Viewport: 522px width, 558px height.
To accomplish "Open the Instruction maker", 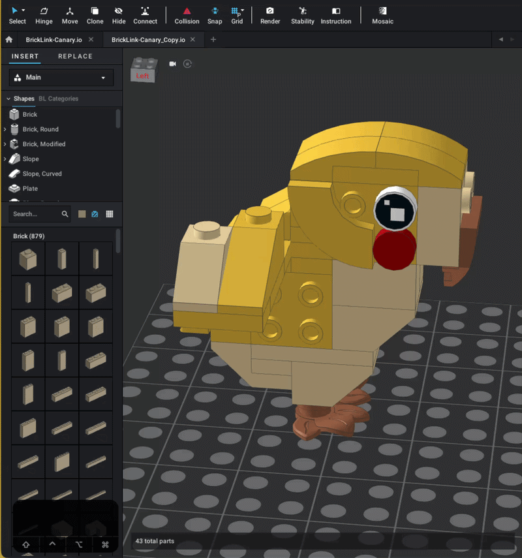I will coord(336,15).
